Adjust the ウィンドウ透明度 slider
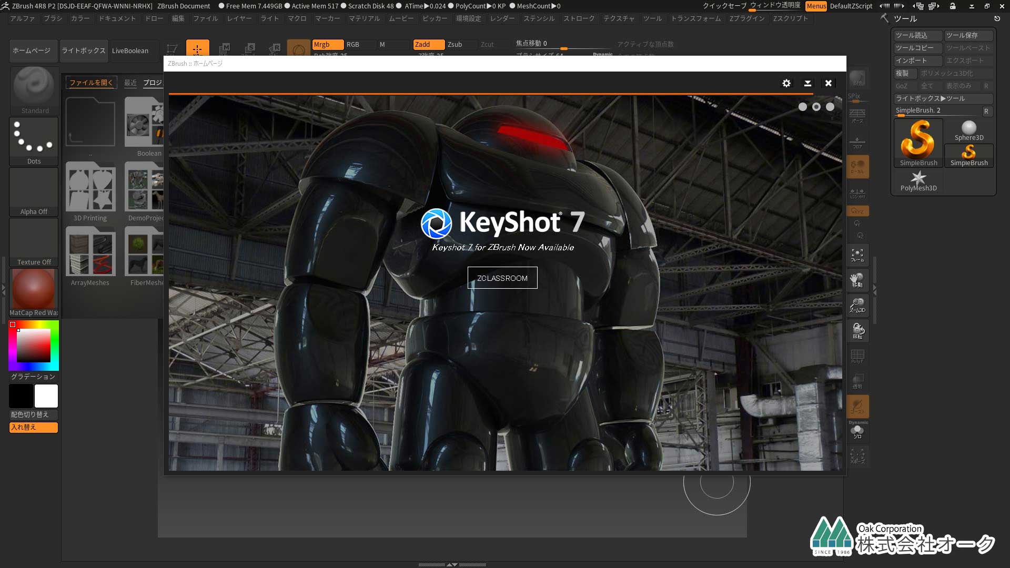Viewport: 1010px width, 568px height. pyautogui.click(x=775, y=6)
